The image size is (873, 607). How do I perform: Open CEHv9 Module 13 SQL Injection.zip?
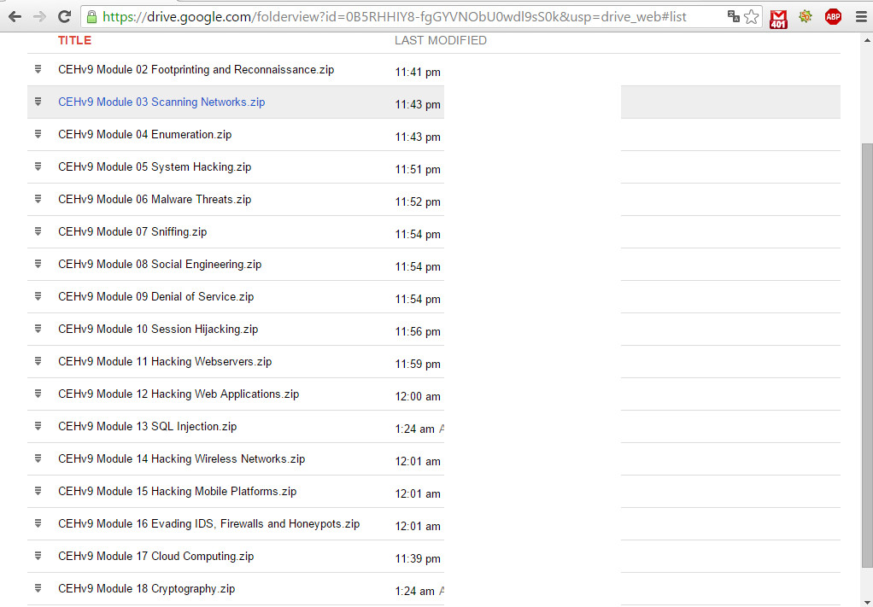point(148,426)
